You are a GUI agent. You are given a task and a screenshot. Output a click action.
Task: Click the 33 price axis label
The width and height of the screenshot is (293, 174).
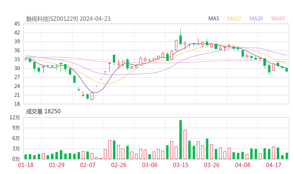pyautogui.click(x=17, y=59)
